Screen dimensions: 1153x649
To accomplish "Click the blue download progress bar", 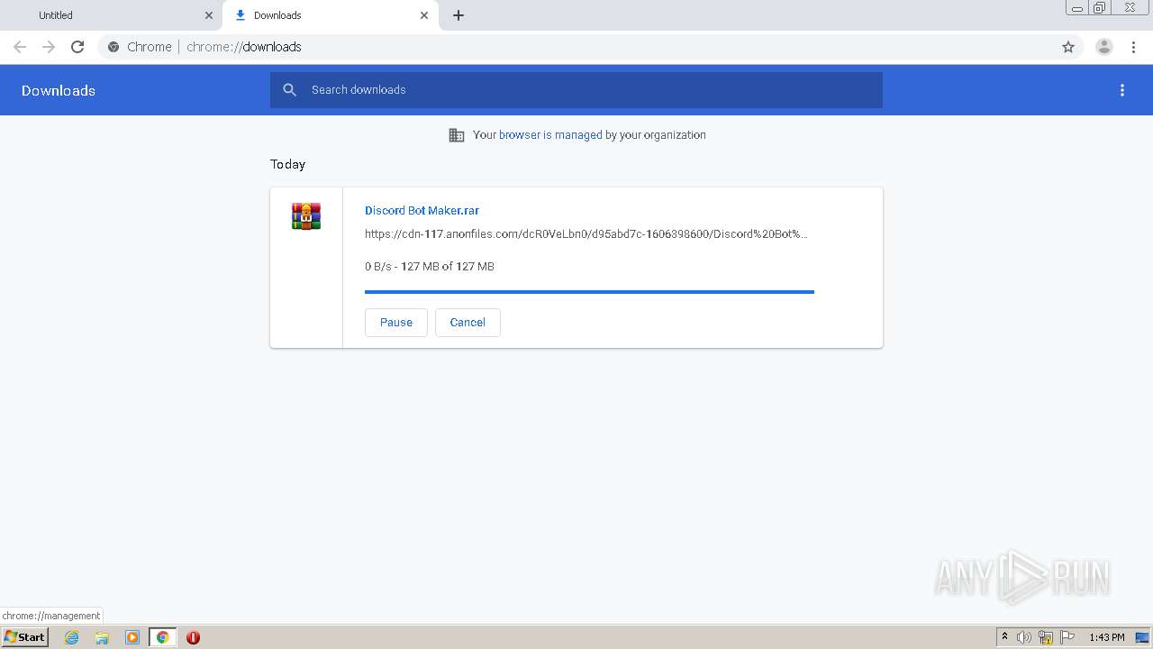I will click(x=589, y=292).
